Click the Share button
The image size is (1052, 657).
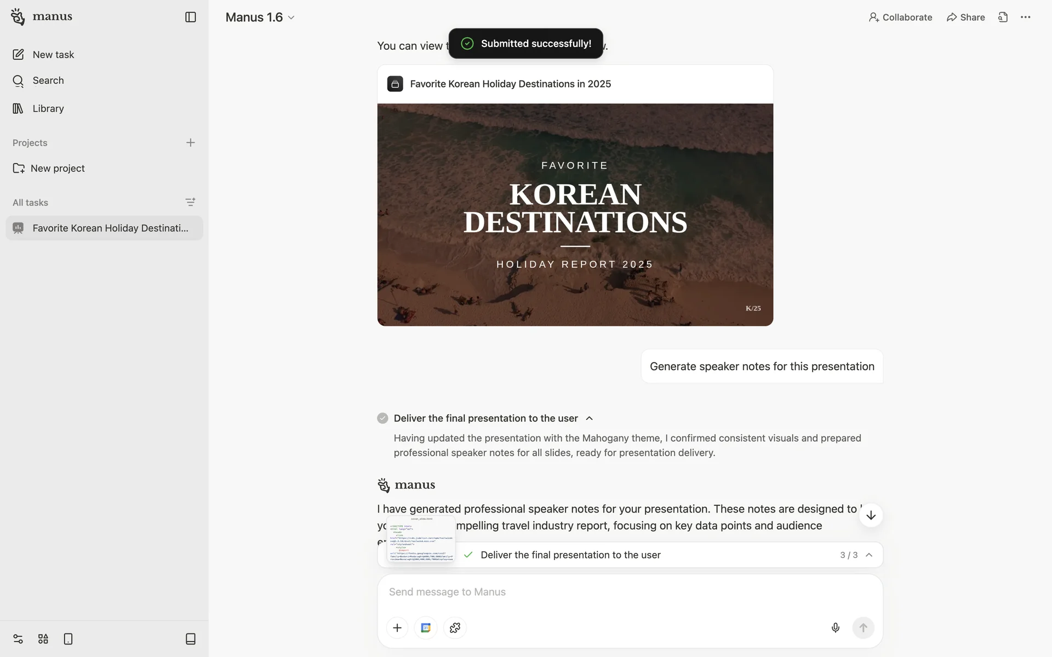(965, 17)
